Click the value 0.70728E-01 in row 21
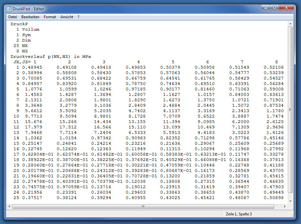Image resolution: width=301 pixels, height=224 pixels. (x=142, y=176)
